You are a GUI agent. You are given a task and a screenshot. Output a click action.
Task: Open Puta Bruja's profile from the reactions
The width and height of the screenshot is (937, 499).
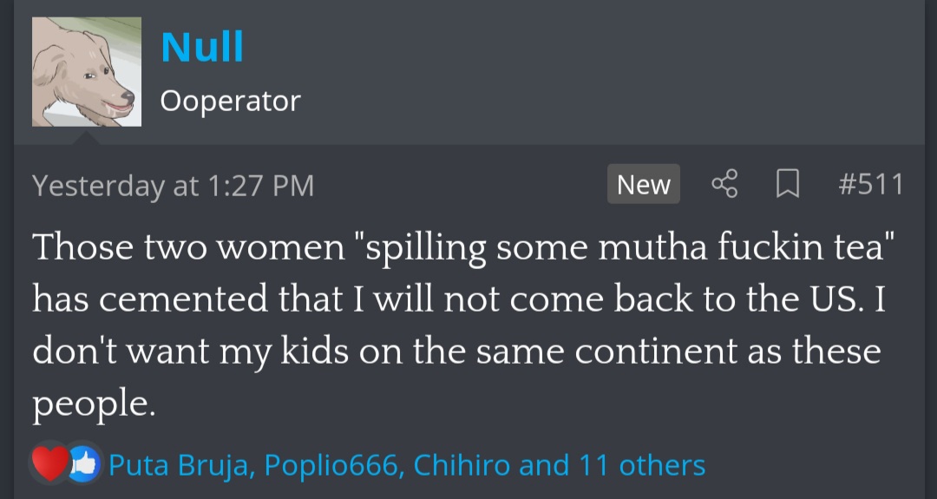coord(180,465)
